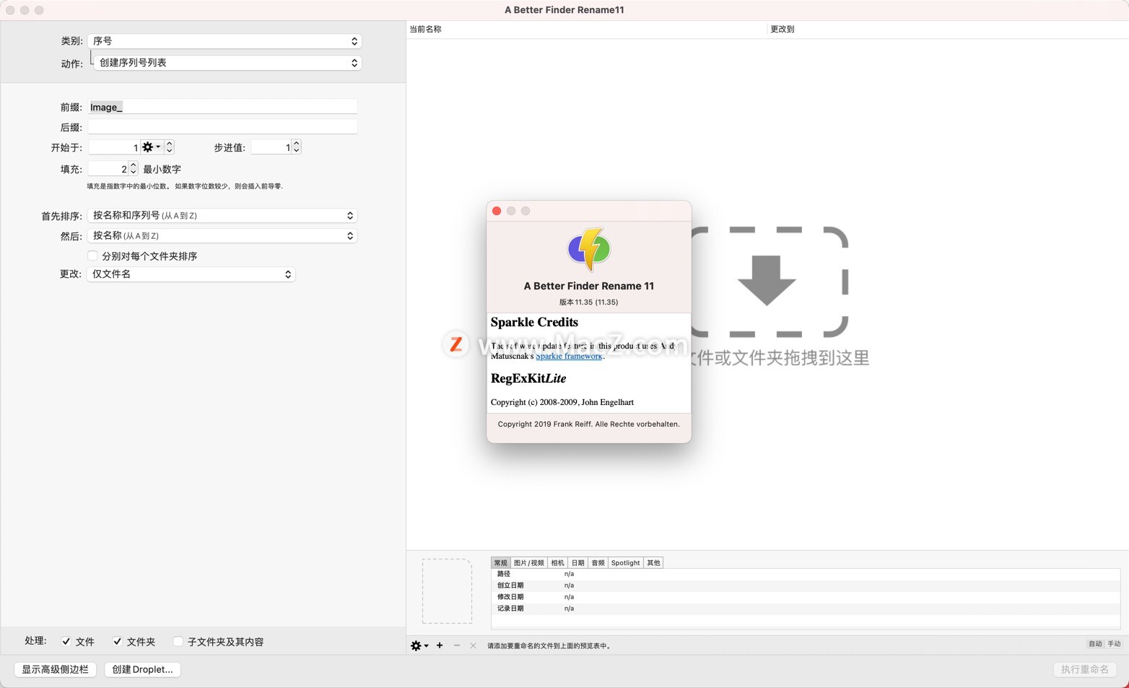1129x688 pixels.
Task: Click the 填充 padding number field
Action: coord(108,168)
